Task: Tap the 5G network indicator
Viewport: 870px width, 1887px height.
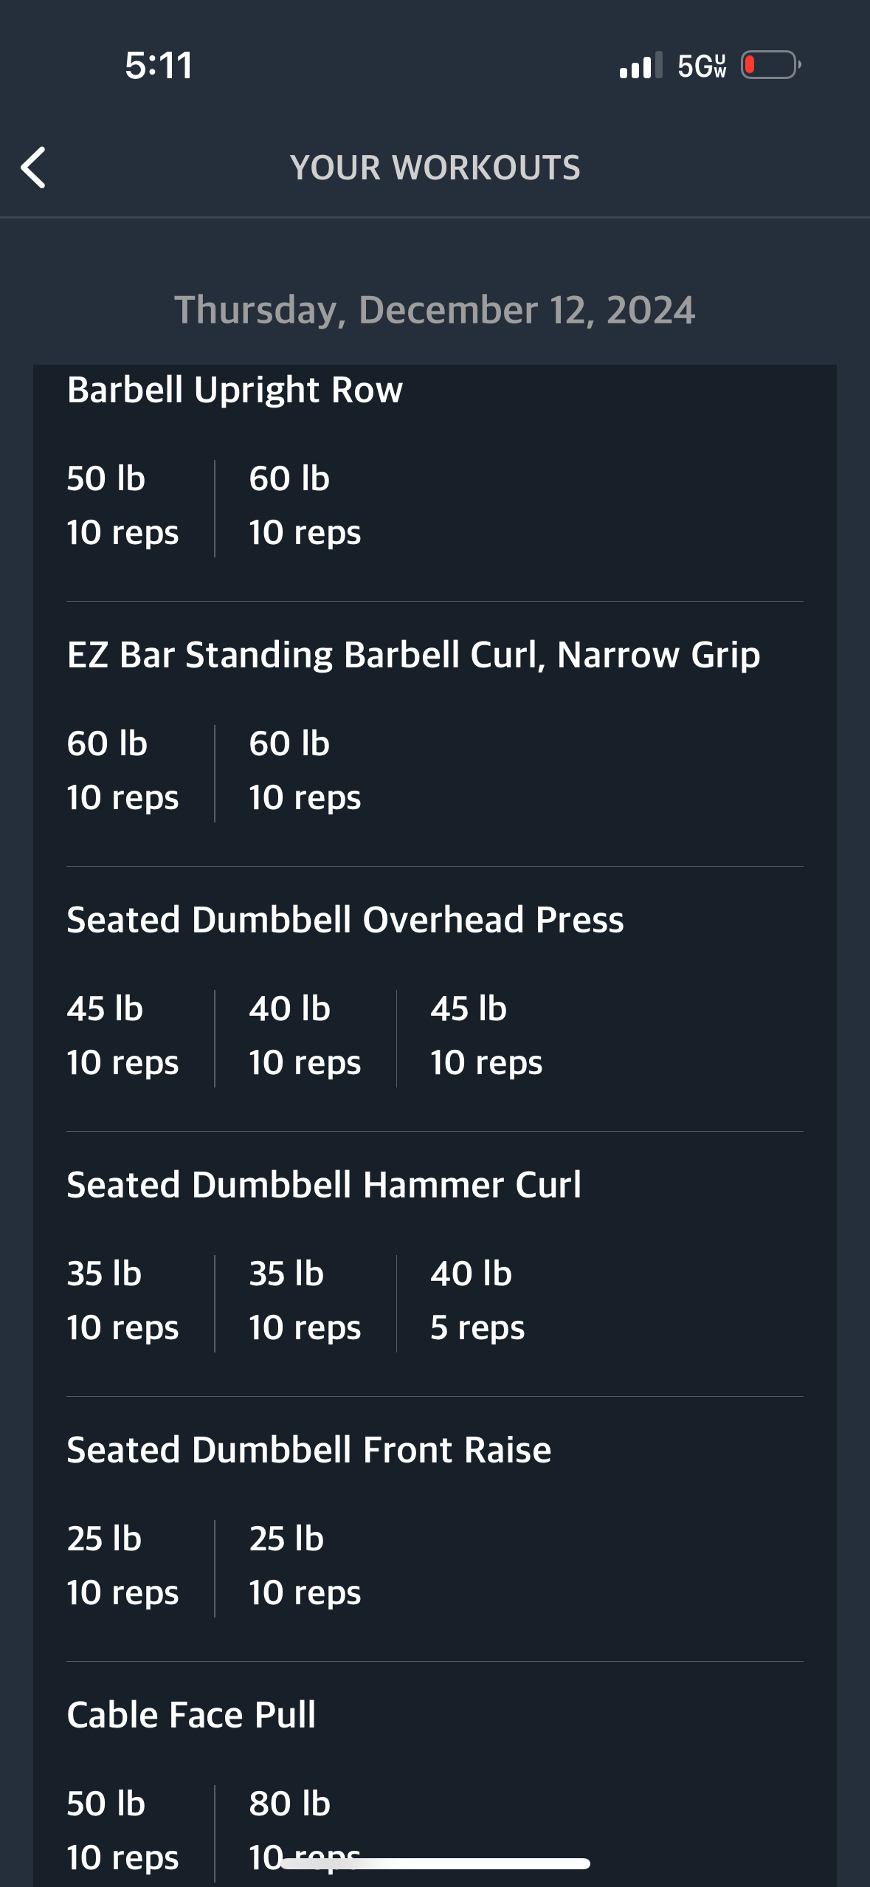Action: coord(702,66)
